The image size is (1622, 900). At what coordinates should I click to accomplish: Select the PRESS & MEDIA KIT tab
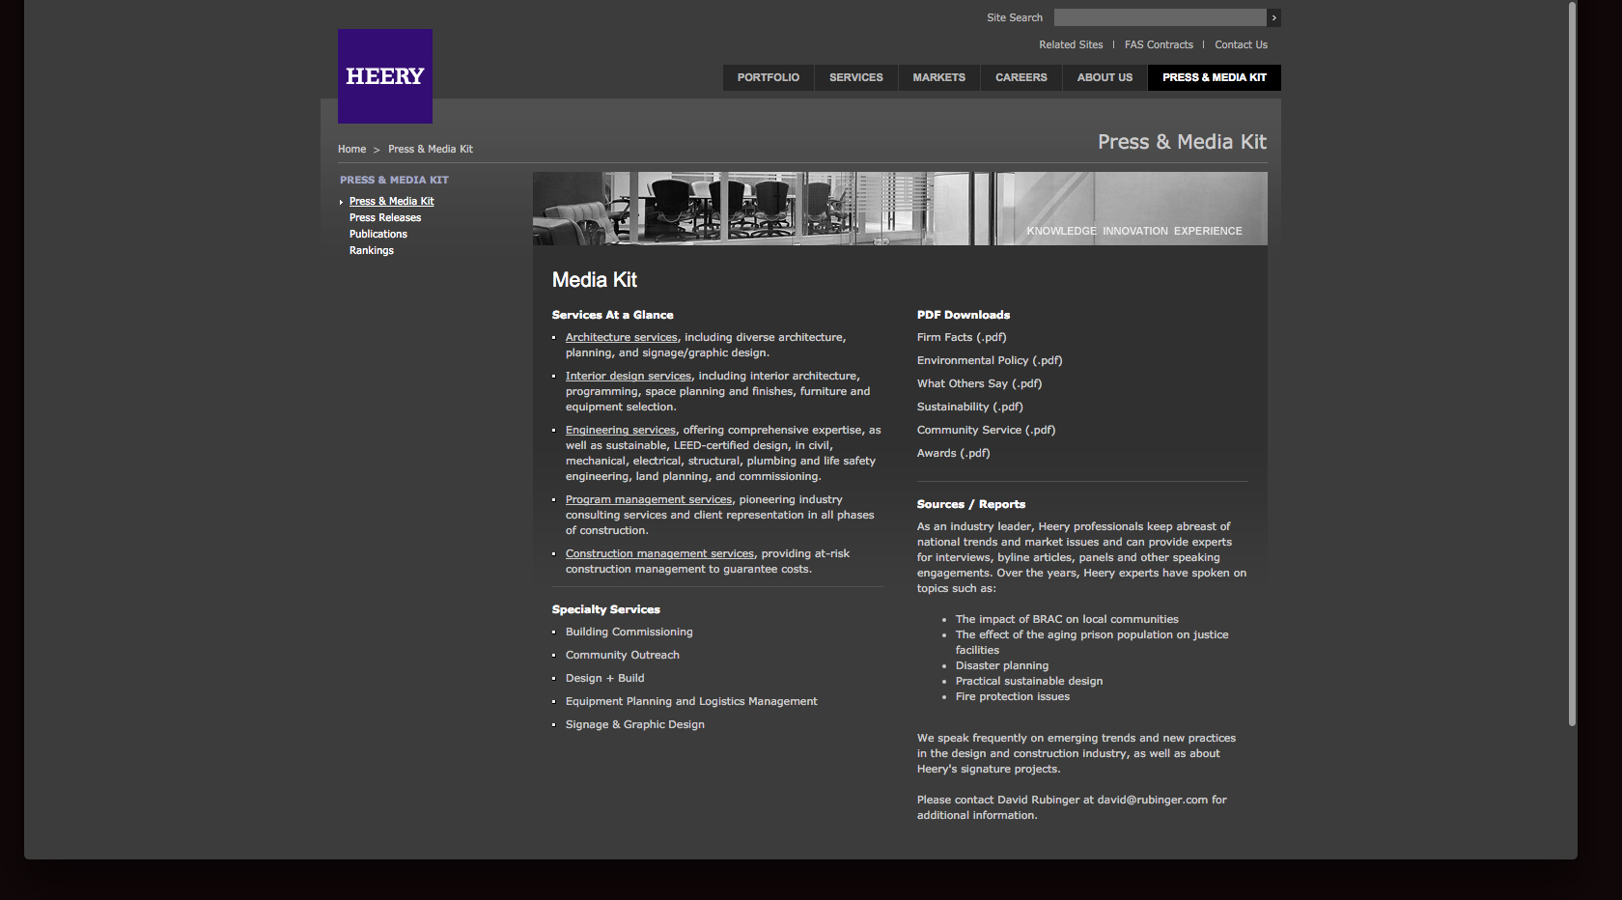pos(1214,77)
